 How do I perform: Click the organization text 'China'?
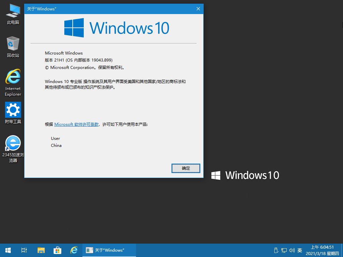(56, 146)
